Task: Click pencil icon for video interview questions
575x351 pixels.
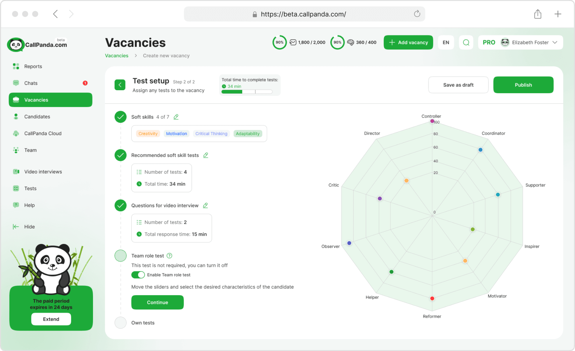Action: pos(205,205)
